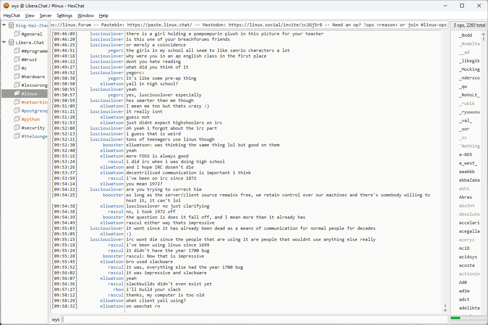Click the ##rust channel icon

point(17,60)
